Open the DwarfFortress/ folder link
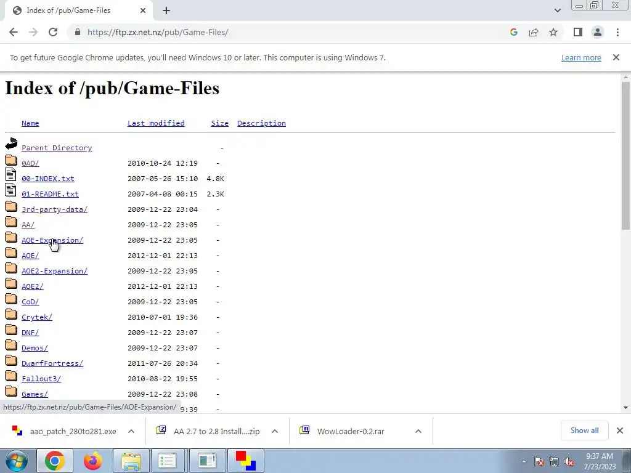631x473 pixels. click(x=52, y=363)
